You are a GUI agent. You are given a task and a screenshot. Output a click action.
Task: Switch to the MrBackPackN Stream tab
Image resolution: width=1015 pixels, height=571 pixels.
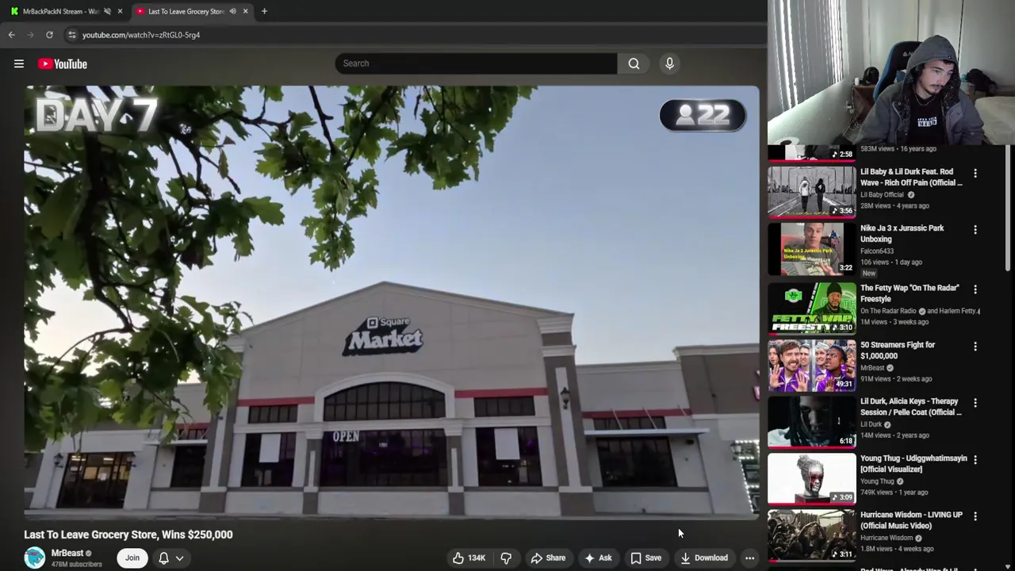click(x=60, y=11)
